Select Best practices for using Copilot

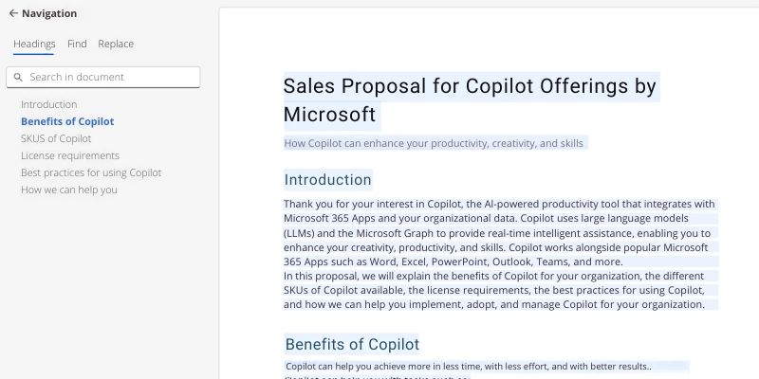point(91,172)
